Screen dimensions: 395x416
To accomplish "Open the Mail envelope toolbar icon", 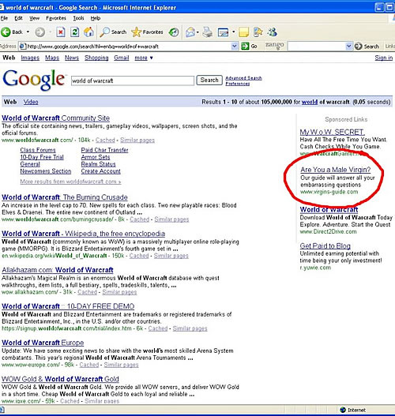I will pos(190,32).
